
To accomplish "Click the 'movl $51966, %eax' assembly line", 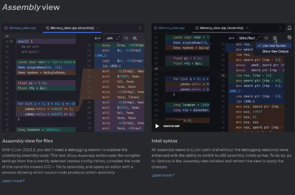I will (121, 108).
